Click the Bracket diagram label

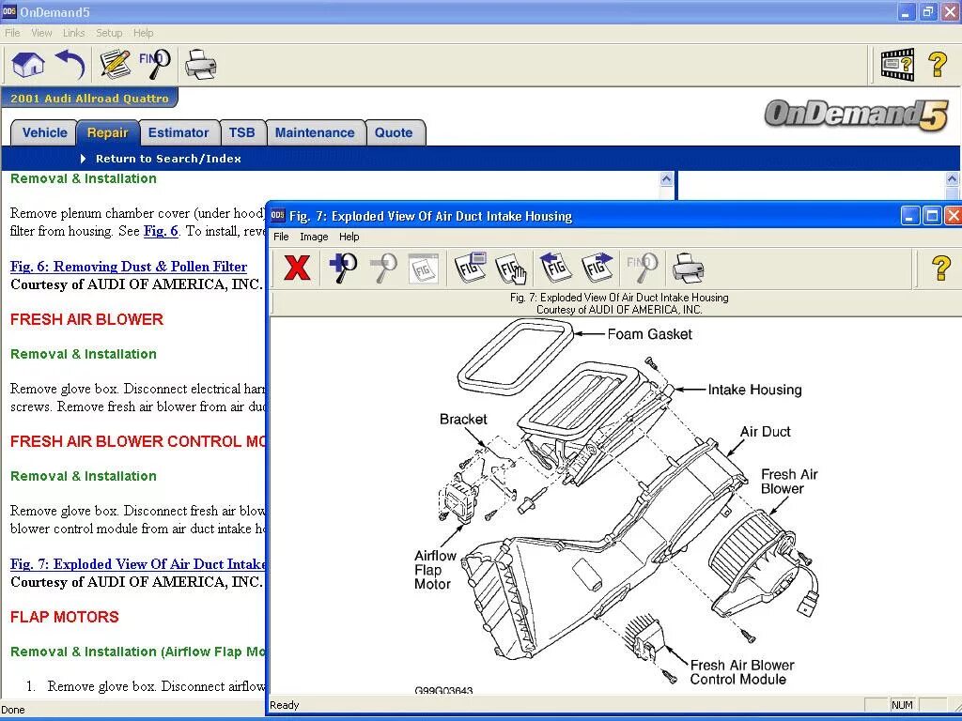click(463, 420)
